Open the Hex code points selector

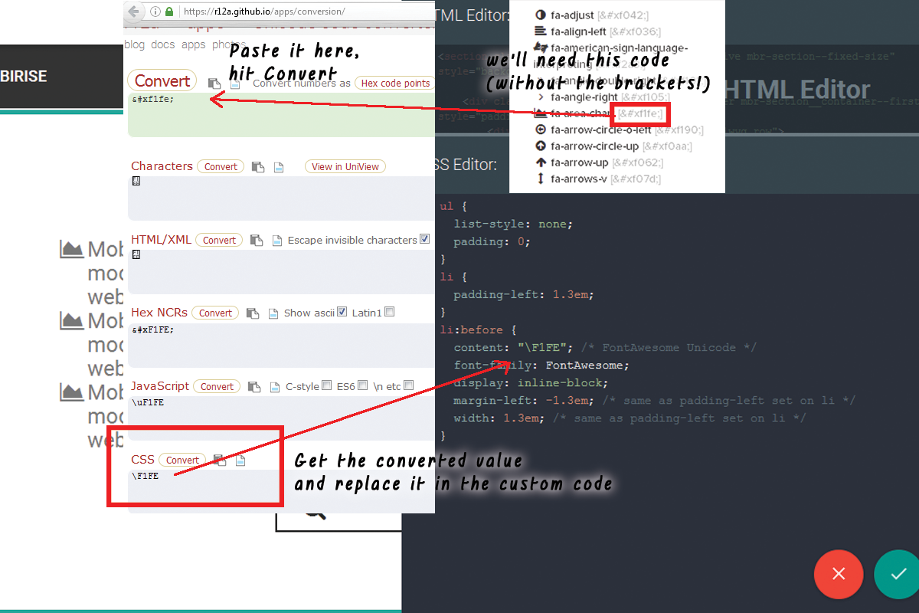395,83
